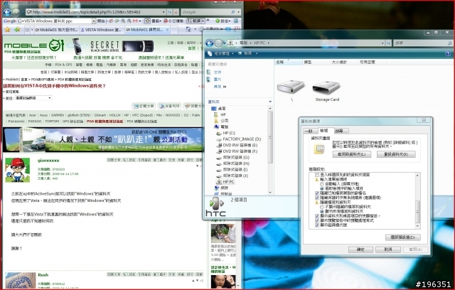The image size is (455, 290).
Task: Toggle preview handlers in preview pane checkbox
Action: pos(317,220)
